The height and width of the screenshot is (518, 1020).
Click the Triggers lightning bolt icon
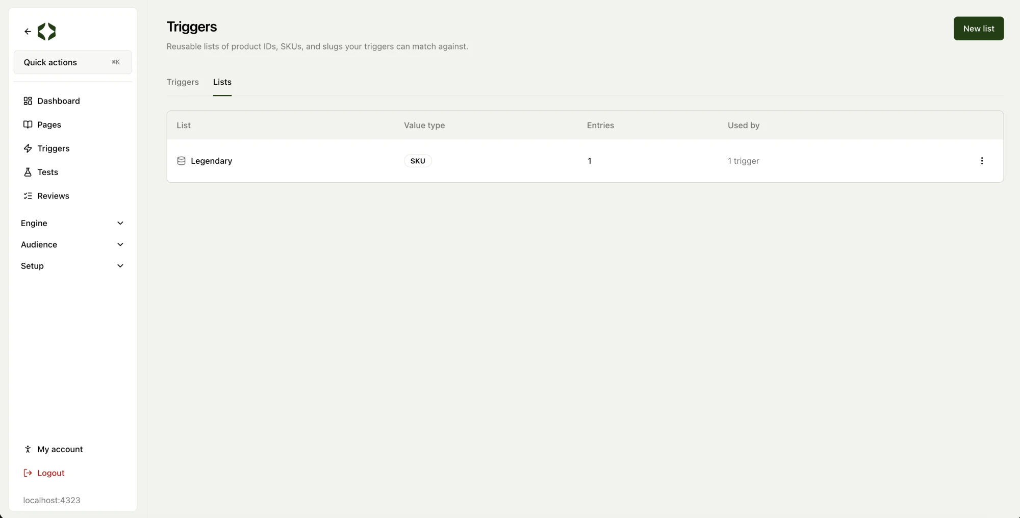(x=28, y=149)
